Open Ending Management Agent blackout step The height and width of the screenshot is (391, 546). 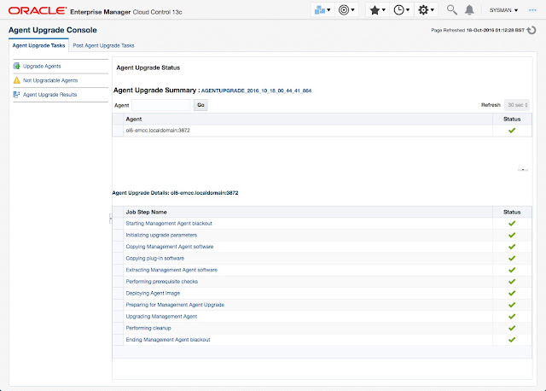[x=168, y=340]
